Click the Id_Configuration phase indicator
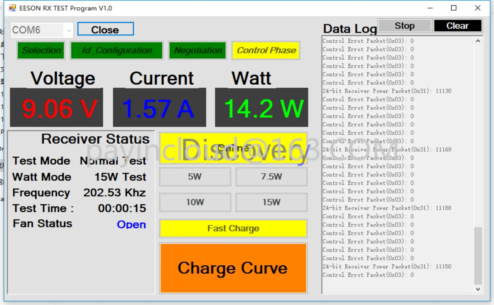This screenshot has width=494, height=305. tap(117, 50)
